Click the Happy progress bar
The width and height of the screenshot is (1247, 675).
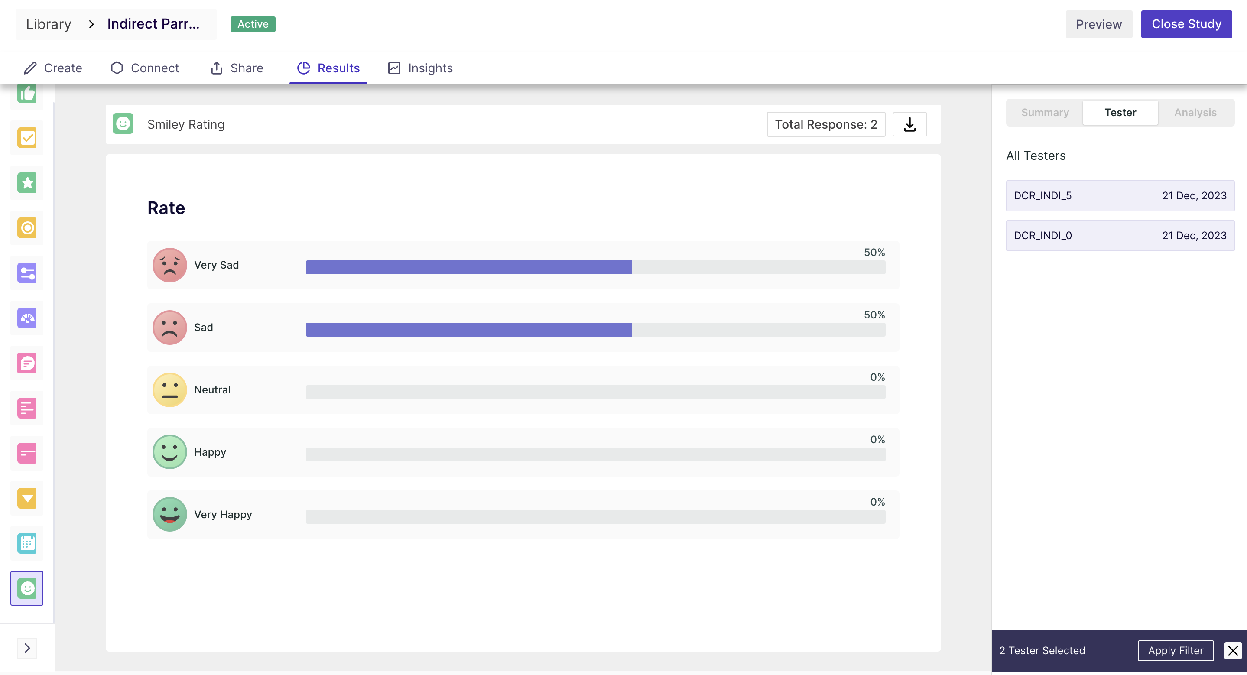point(595,454)
